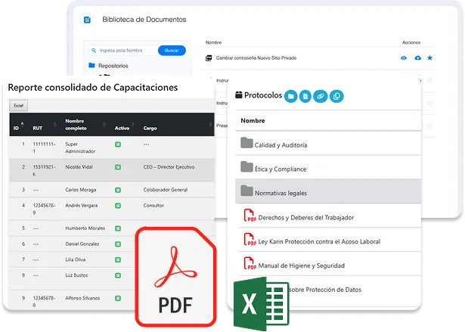Open the Repositorios folder
Viewport: 465px width, 332px height.
[109, 66]
